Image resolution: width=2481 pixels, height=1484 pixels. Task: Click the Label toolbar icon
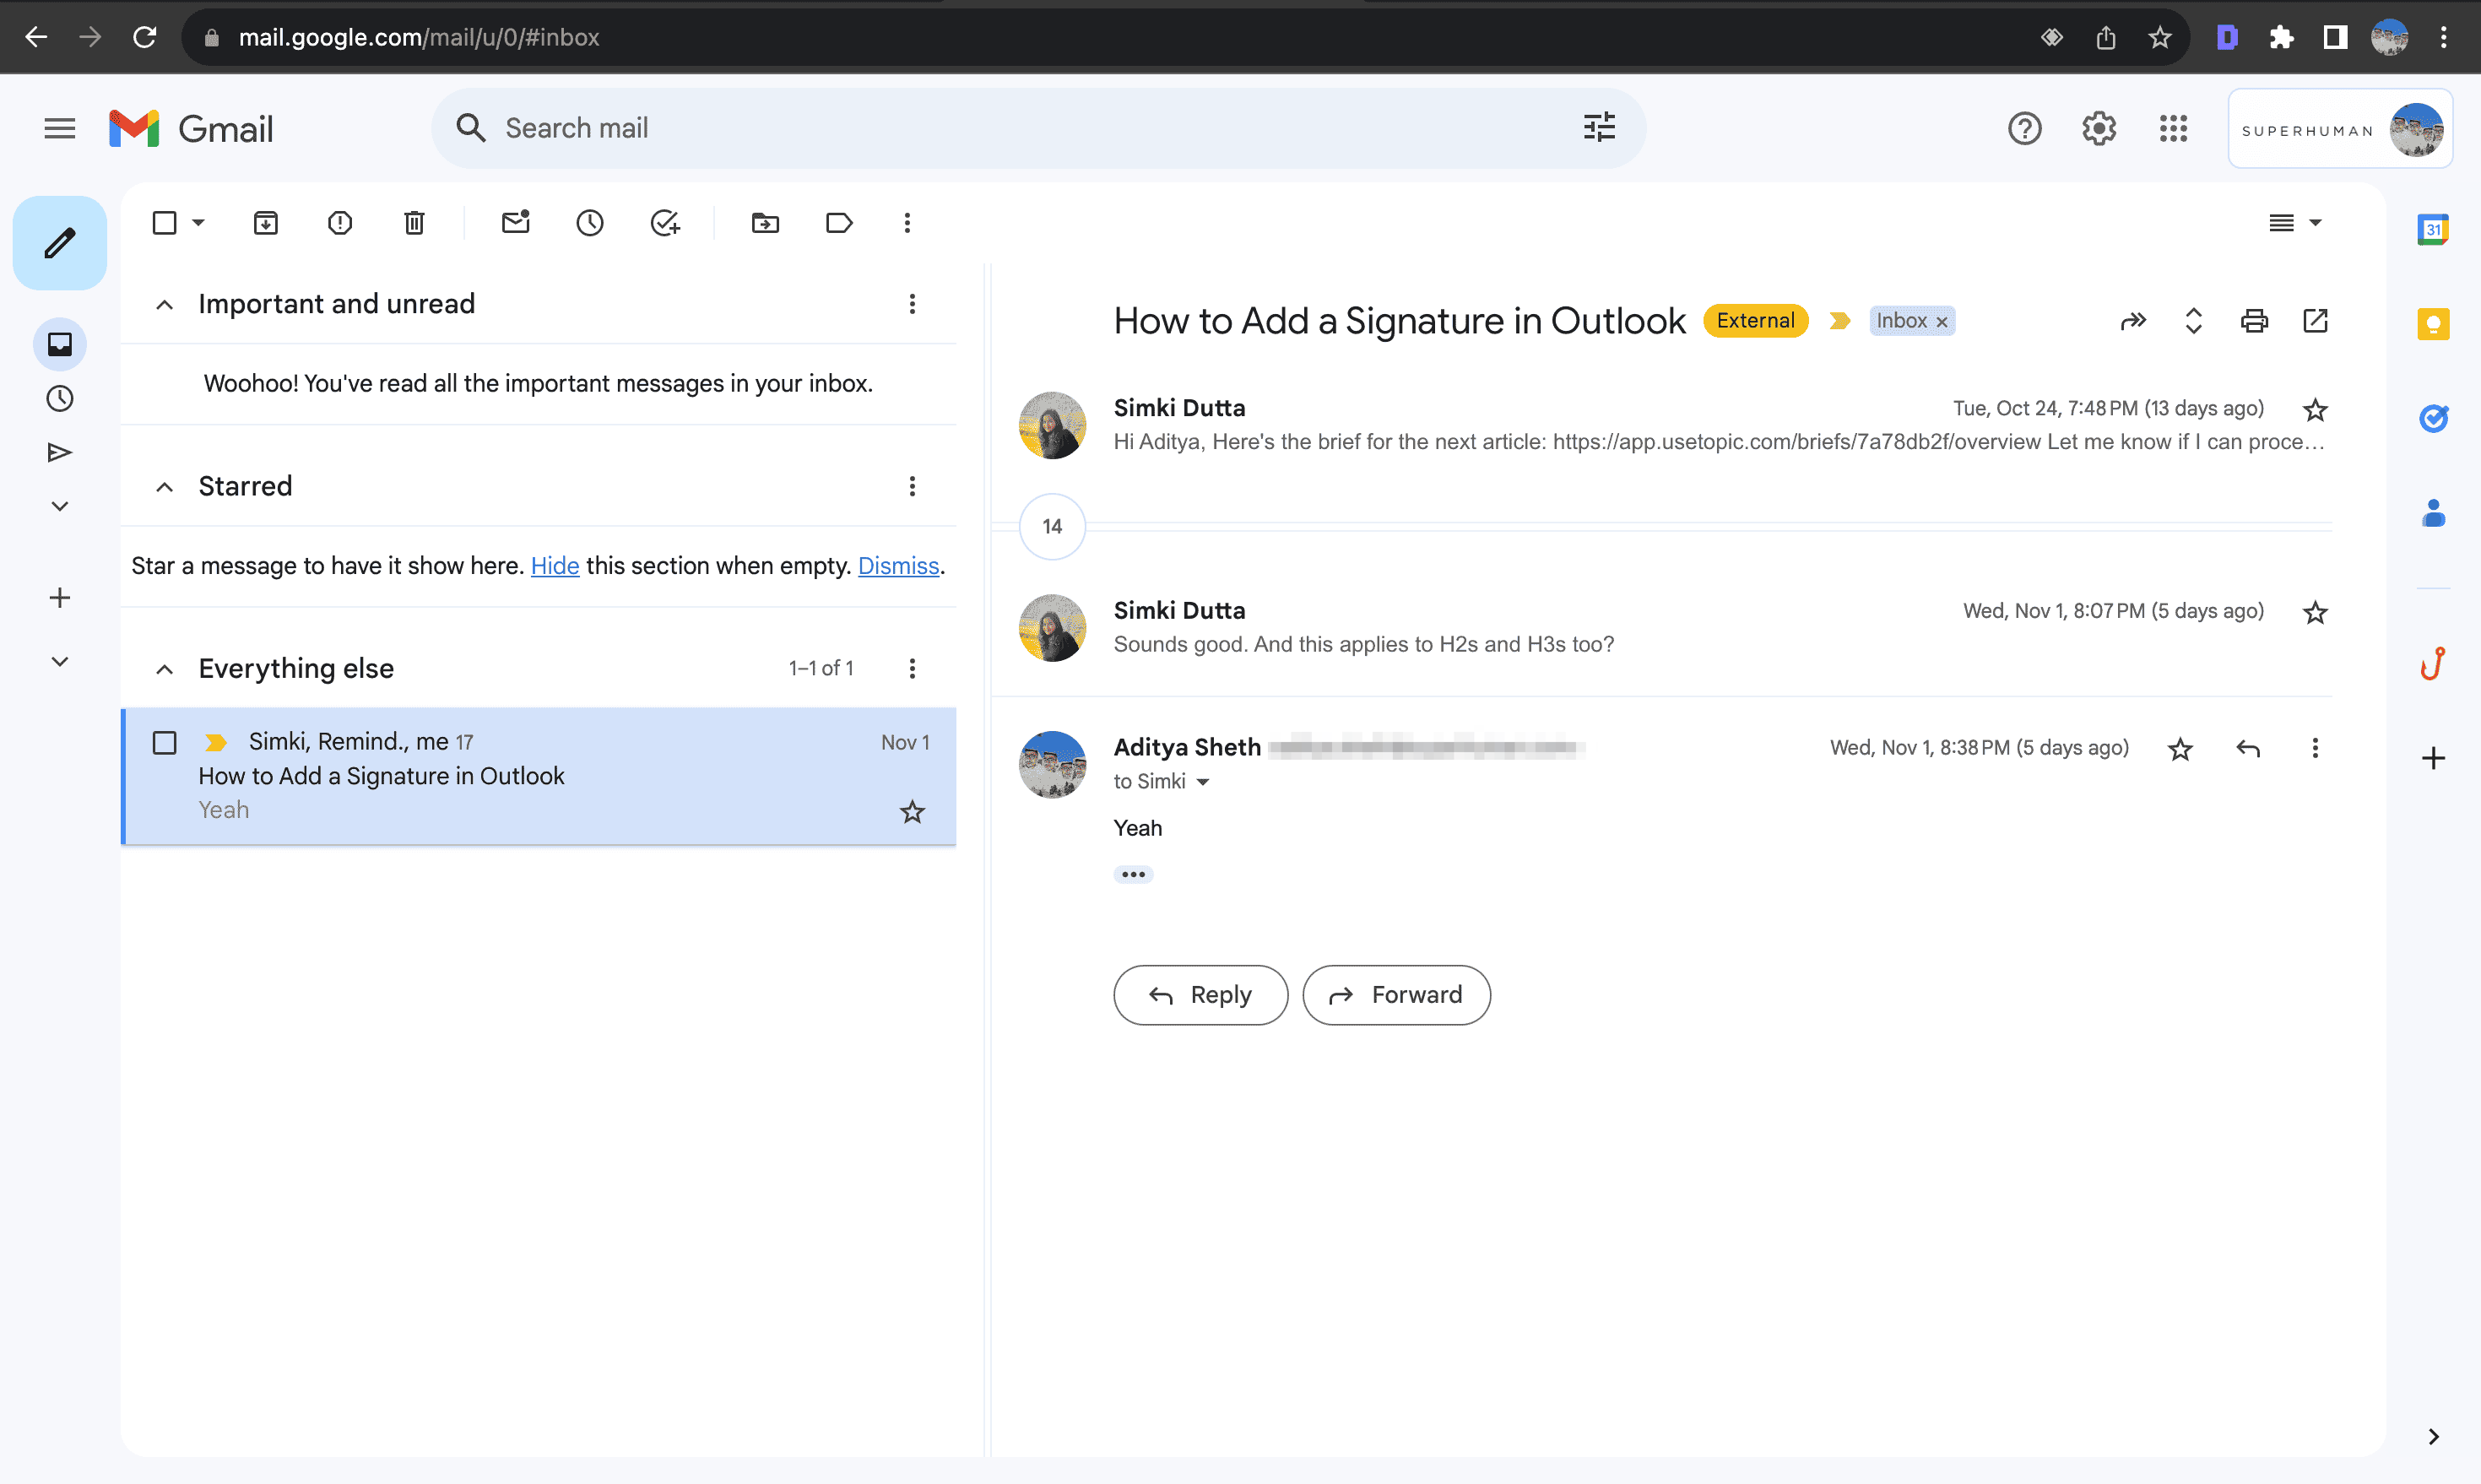839,223
